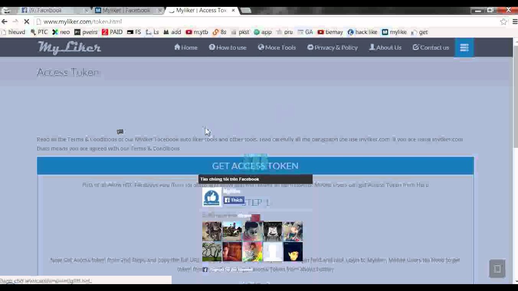Open the Chrome menu

pos(515,22)
